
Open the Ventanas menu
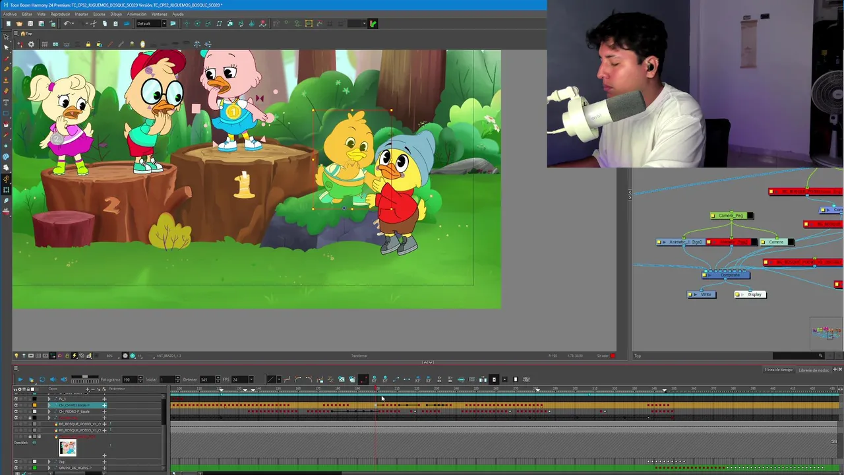click(159, 14)
